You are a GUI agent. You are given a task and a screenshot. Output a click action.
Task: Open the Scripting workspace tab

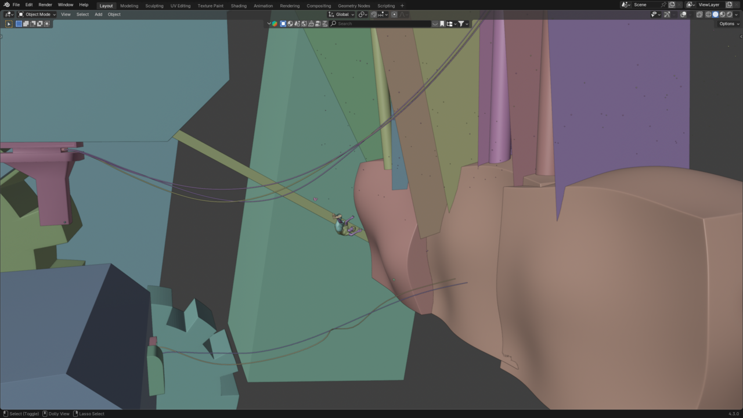[386, 6]
